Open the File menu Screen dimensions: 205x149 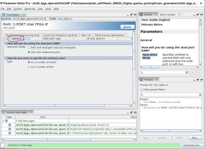(x=2, y=9)
